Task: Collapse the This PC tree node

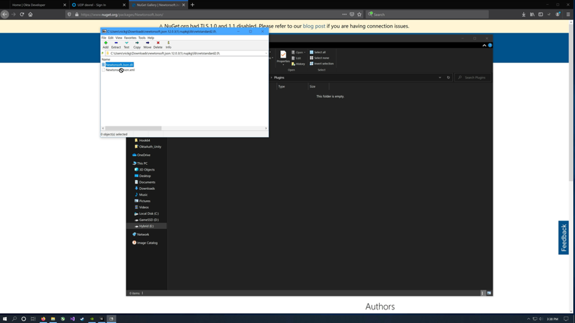Action: 131,163
